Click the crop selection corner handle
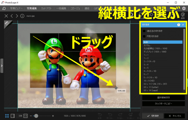The image size is (188, 120). [116, 88]
